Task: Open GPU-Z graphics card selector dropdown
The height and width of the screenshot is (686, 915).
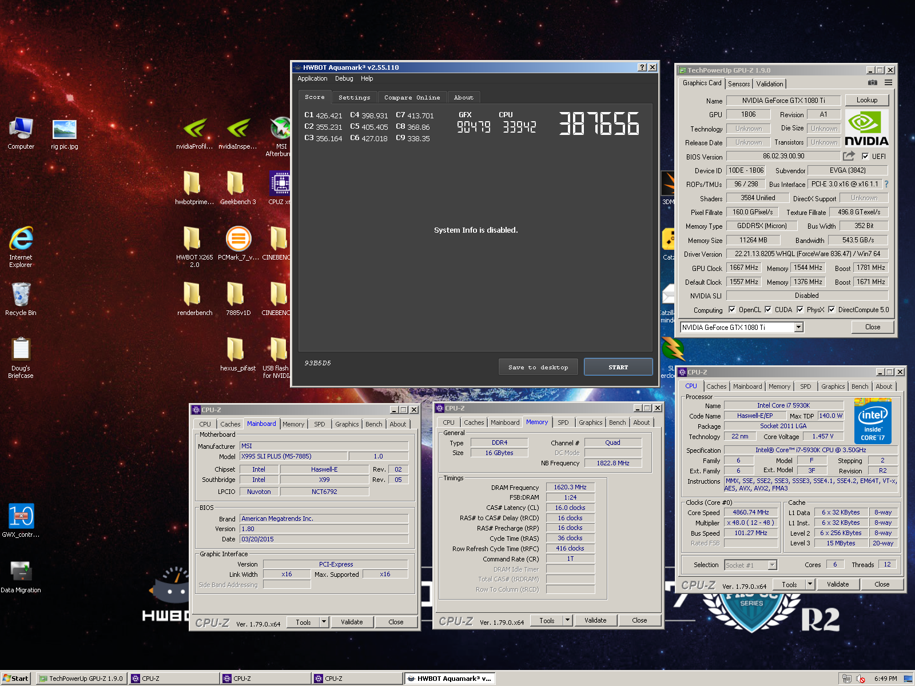Action: click(x=799, y=327)
